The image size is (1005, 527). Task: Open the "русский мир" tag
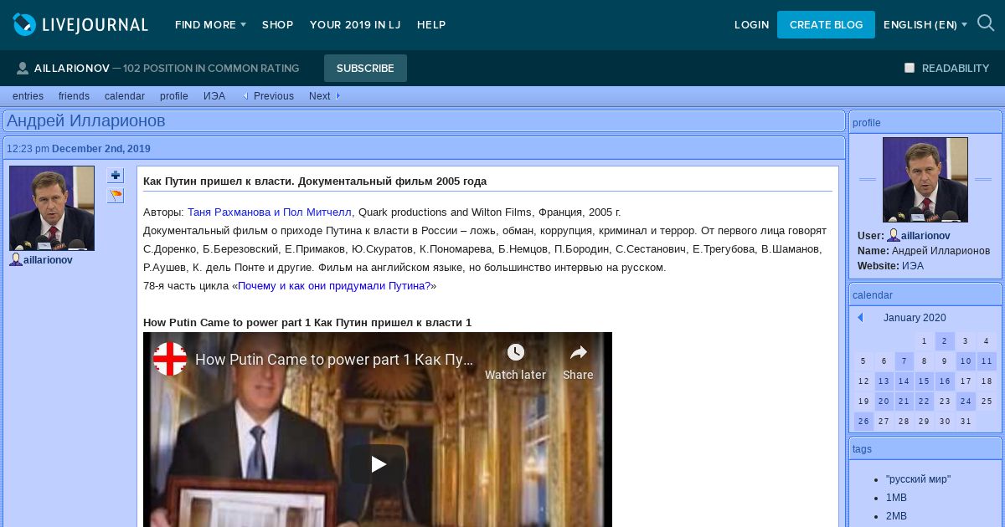pos(918,479)
